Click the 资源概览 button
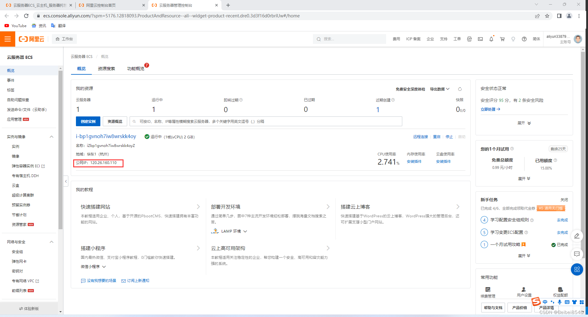 (x=115, y=121)
